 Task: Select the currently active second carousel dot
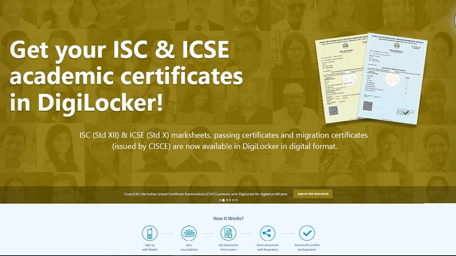click(223, 200)
